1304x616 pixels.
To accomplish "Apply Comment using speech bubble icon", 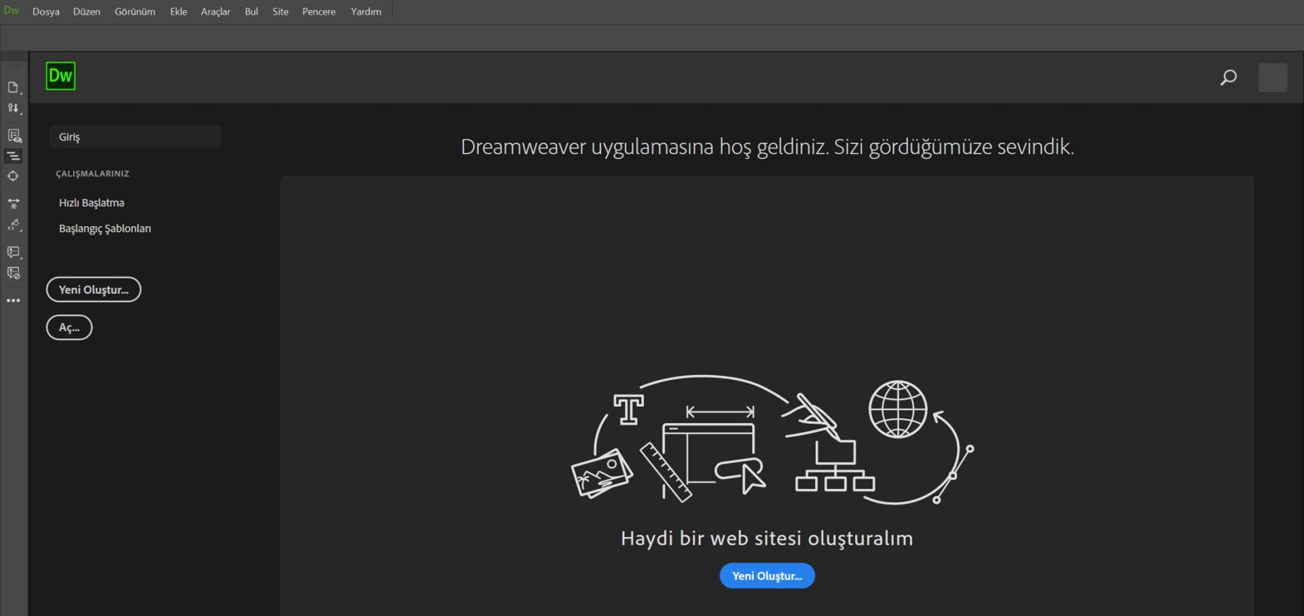I will [14, 252].
